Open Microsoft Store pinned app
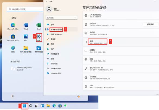Image resolution: width=159 pixels, height=110 pixels. (x=13, y=38)
